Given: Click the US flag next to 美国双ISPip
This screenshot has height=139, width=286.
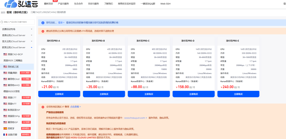Looking at the screenshot, I should (x=5, y=116).
